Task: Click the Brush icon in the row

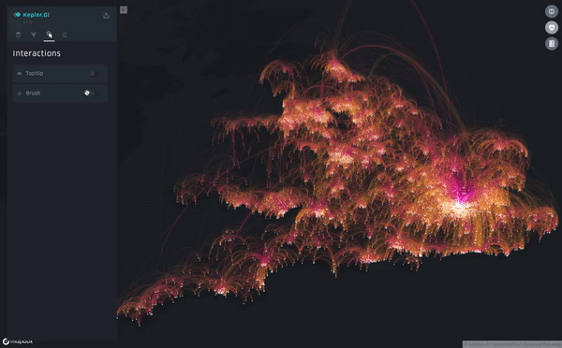Action: coord(20,94)
